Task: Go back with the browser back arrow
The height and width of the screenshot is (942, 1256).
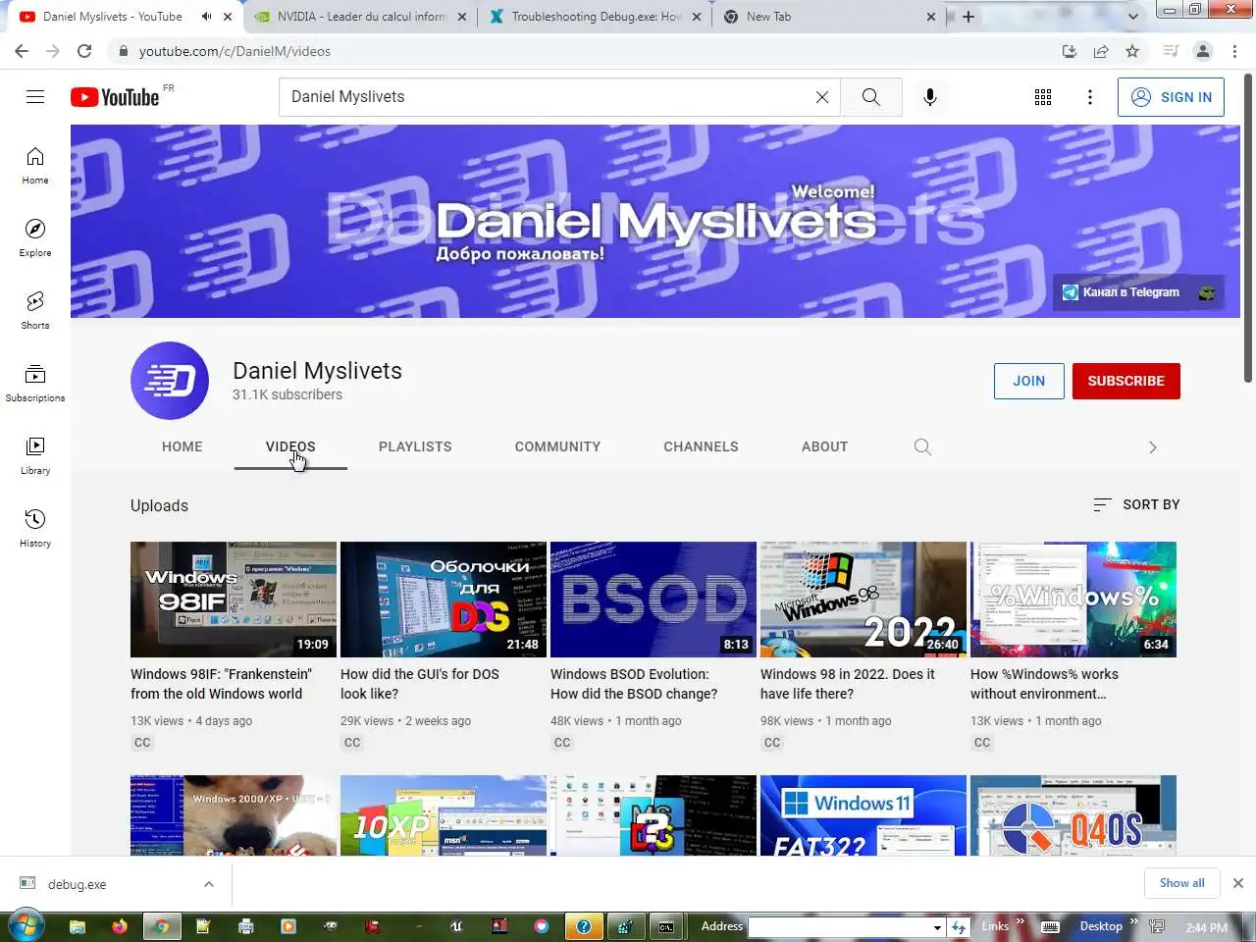Action: (22, 51)
